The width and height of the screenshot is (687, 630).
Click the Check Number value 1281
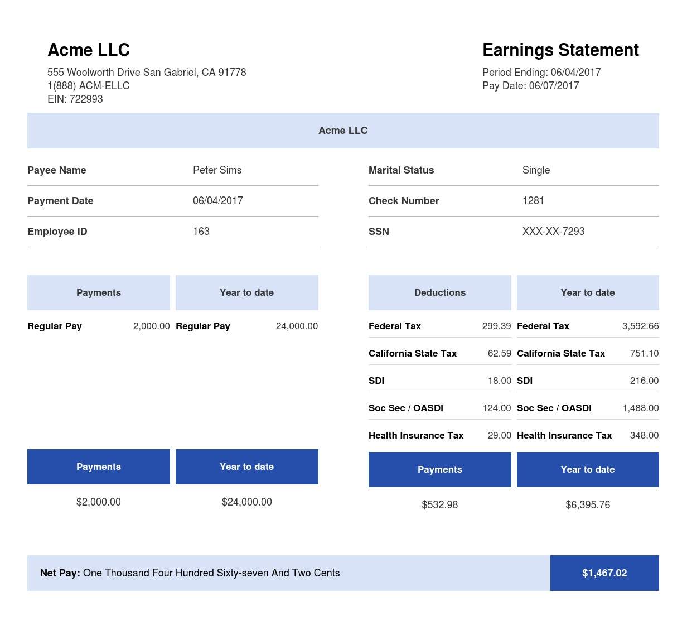point(533,200)
